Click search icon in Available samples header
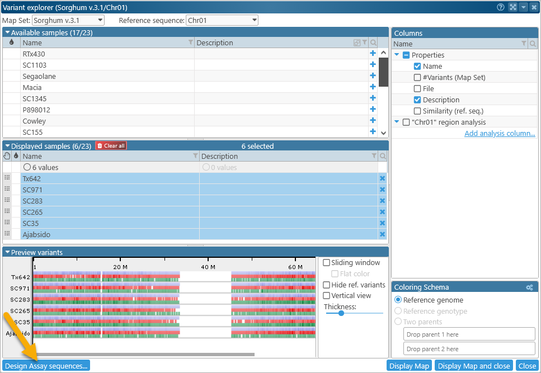541x373 pixels. (374, 43)
